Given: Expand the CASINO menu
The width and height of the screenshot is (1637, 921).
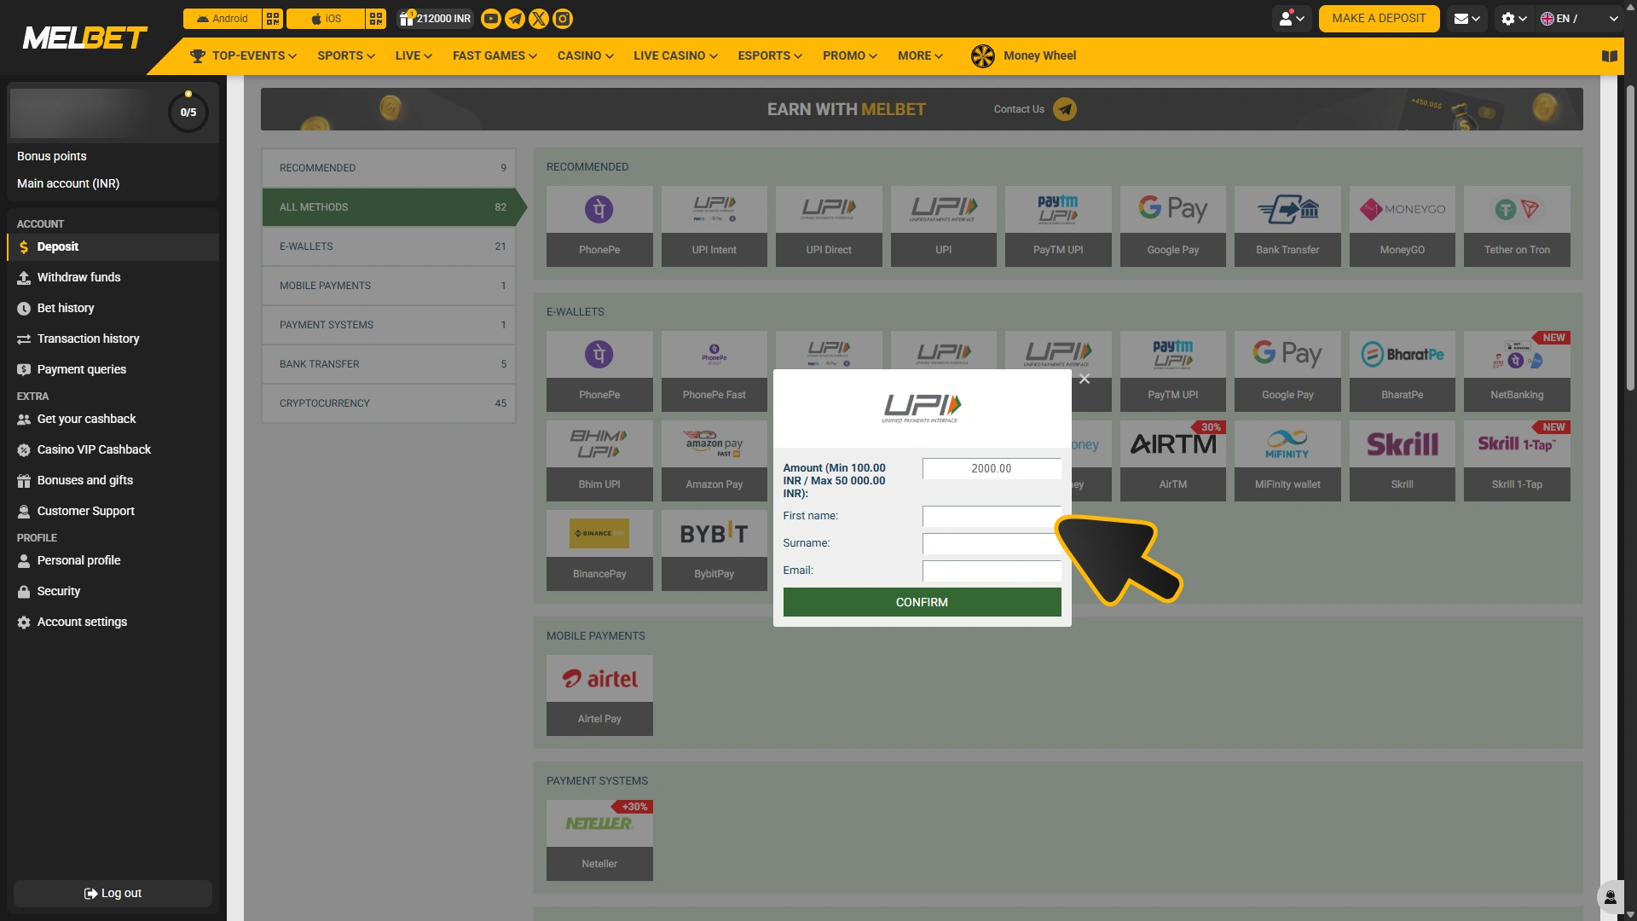Looking at the screenshot, I should pos(586,56).
